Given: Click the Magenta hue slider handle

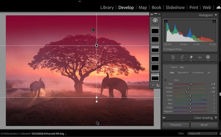Looking at the screenshot, I should pos(190,112).
